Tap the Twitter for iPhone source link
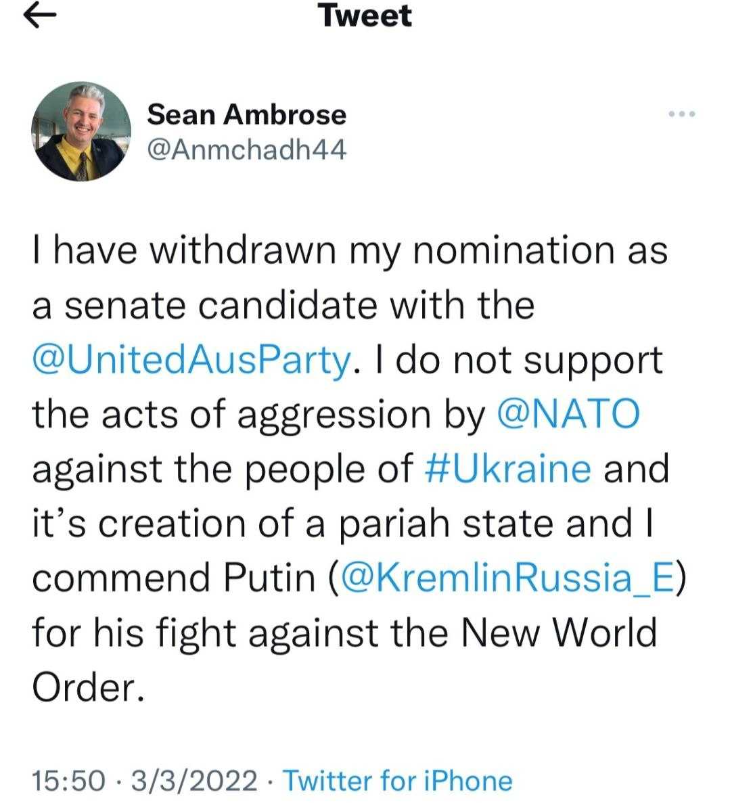The width and height of the screenshot is (730, 803). (x=398, y=781)
